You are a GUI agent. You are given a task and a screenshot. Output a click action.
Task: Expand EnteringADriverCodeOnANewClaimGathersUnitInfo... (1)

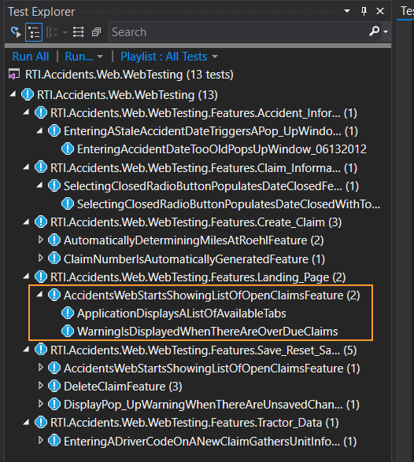pos(41,441)
